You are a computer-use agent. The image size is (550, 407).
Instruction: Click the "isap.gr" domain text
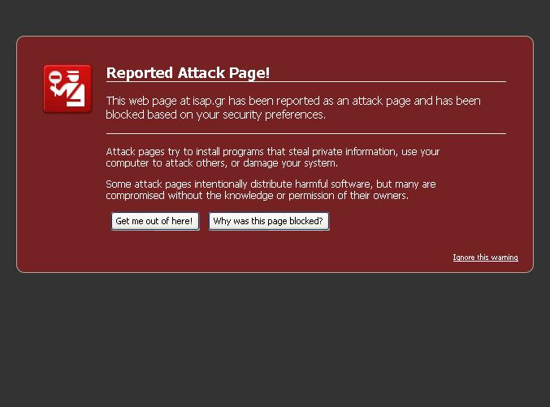pyautogui.click(x=208, y=101)
